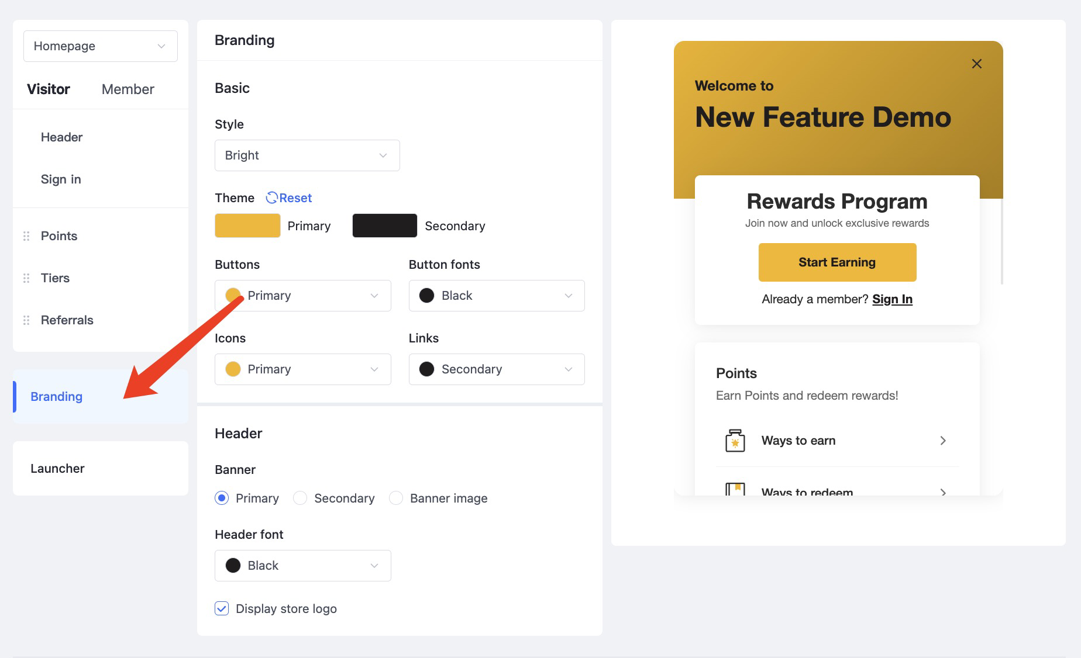This screenshot has width=1081, height=658.
Task: Uncheck Display store logo checkbox
Action: [222, 608]
